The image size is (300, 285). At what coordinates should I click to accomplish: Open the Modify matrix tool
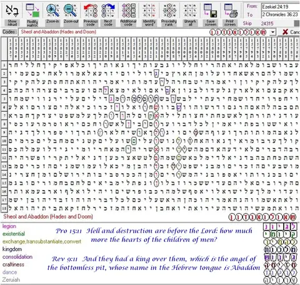[x=32, y=14]
